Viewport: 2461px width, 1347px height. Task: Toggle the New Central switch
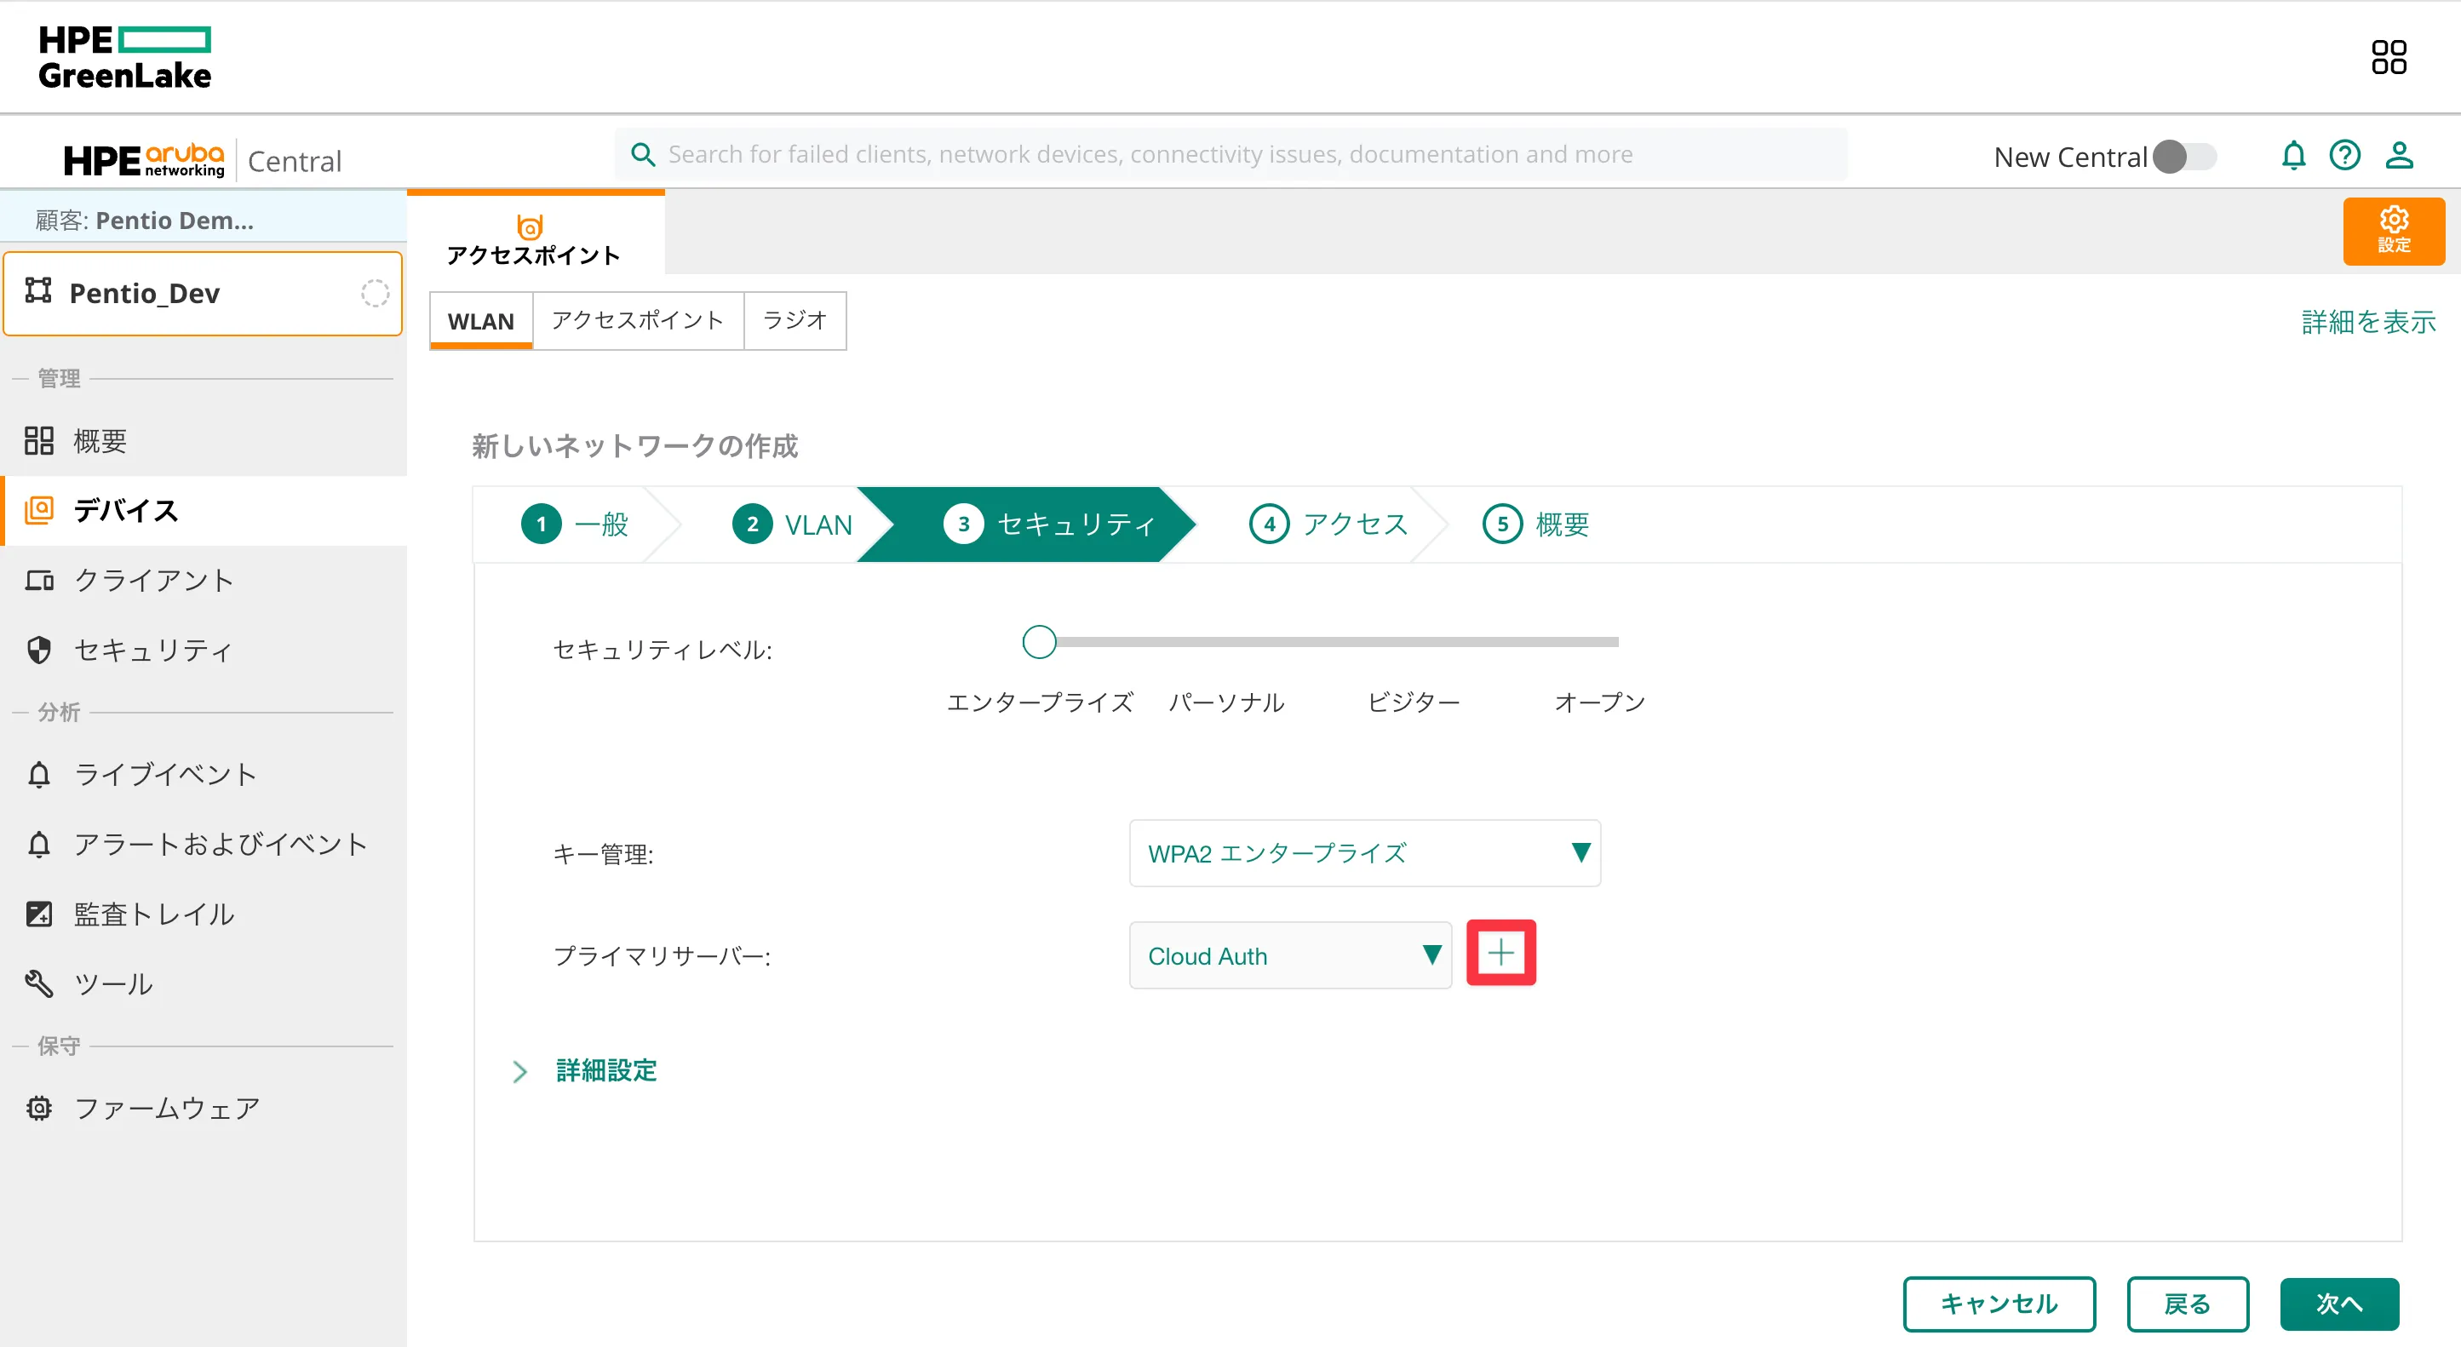[2183, 157]
